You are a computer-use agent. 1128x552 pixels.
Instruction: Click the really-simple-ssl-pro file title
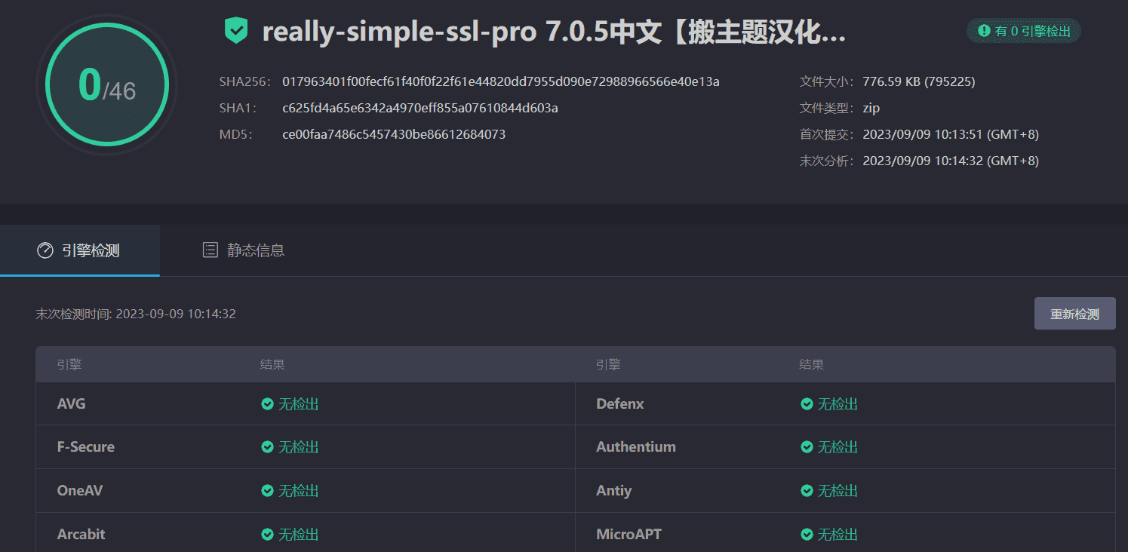tap(554, 32)
